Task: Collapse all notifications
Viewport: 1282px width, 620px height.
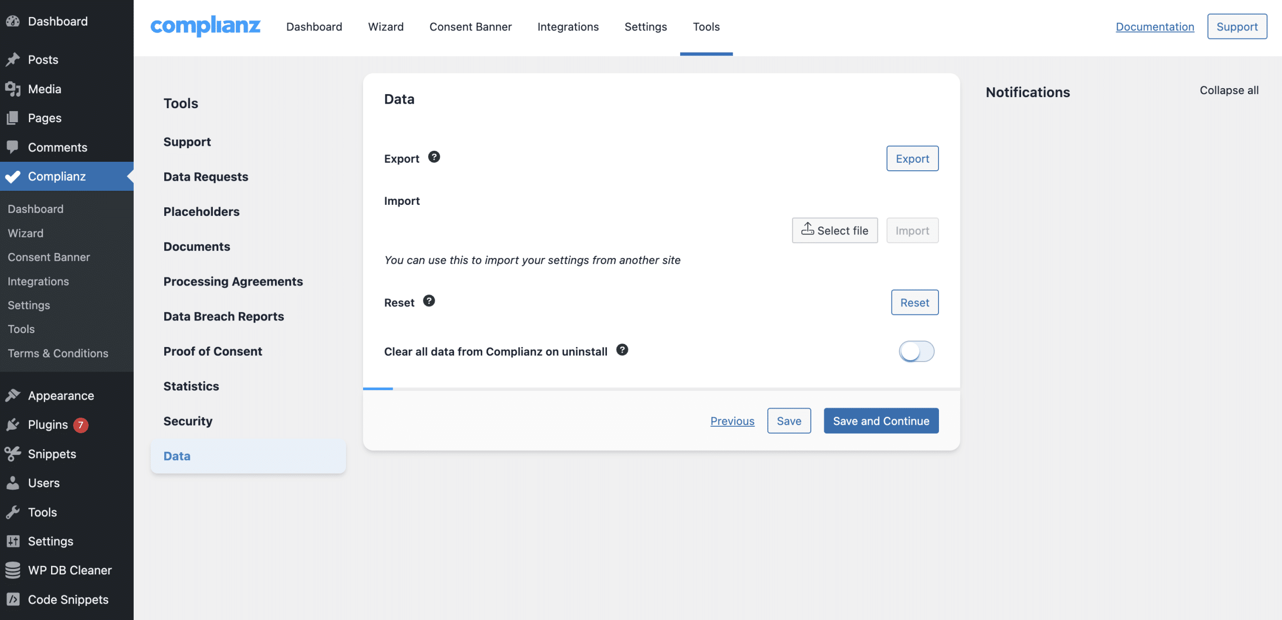Action: pos(1229,90)
